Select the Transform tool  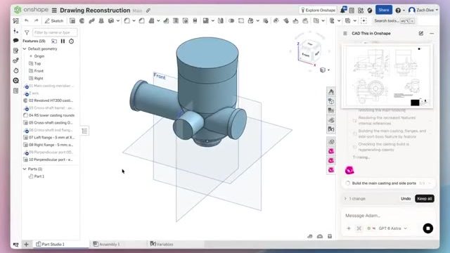pyautogui.click(x=250, y=20)
